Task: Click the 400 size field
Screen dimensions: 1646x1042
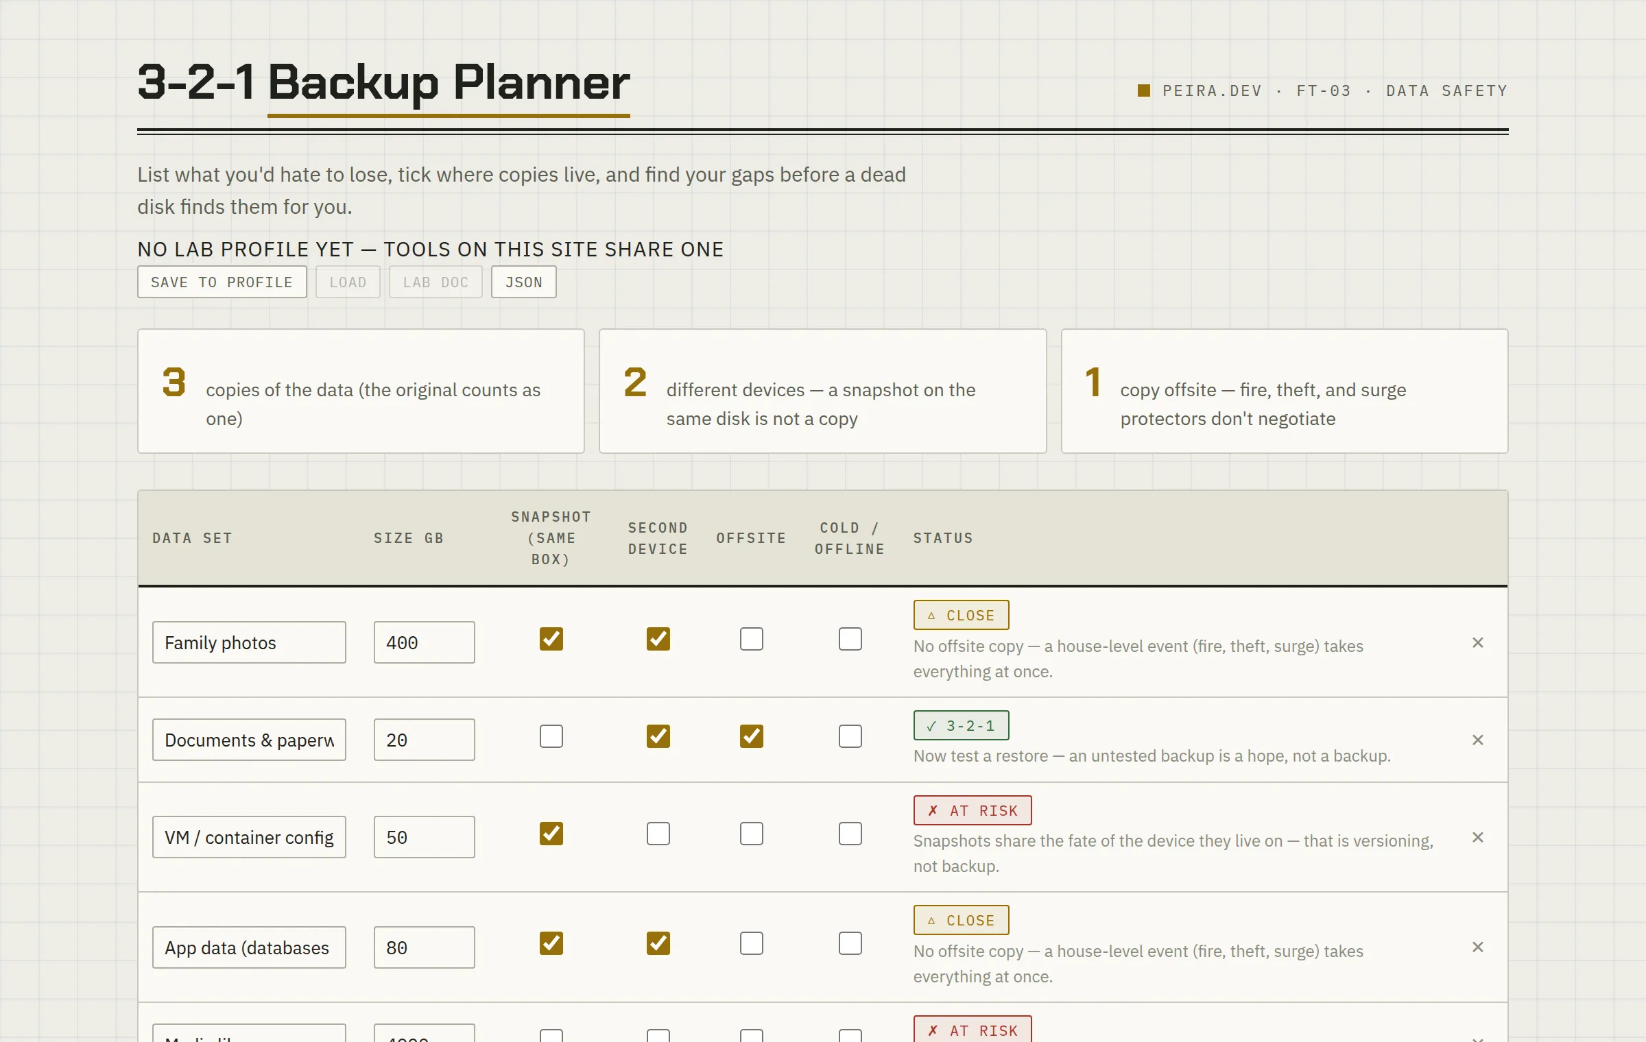Action: point(424,642)
